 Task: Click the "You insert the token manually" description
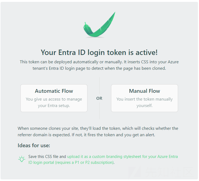tap(145, 99)
